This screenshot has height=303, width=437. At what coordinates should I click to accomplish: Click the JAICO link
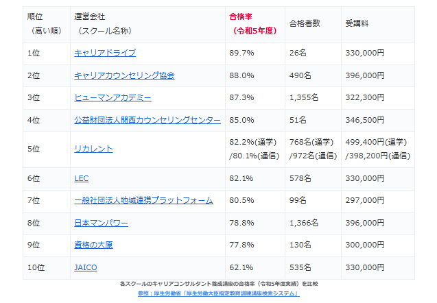pos(85,267)
